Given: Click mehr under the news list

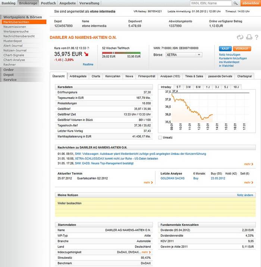Looking at the screenshot, I should point(249,164).
